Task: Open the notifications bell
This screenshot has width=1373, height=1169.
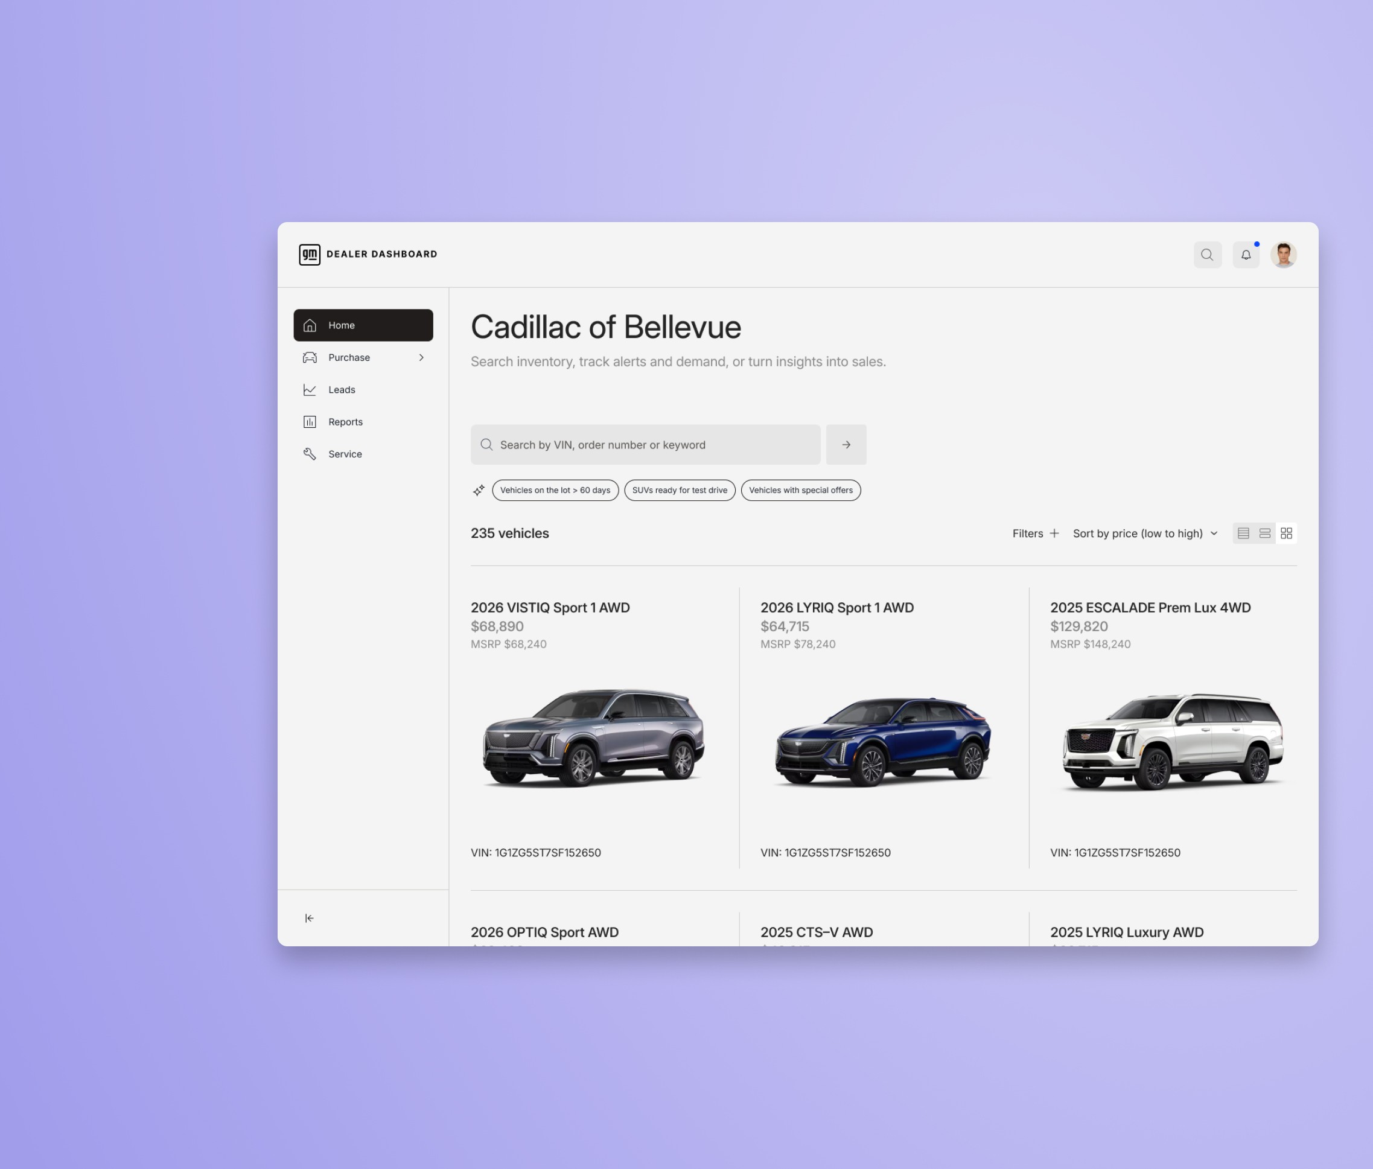Action: click(1245, 255)
